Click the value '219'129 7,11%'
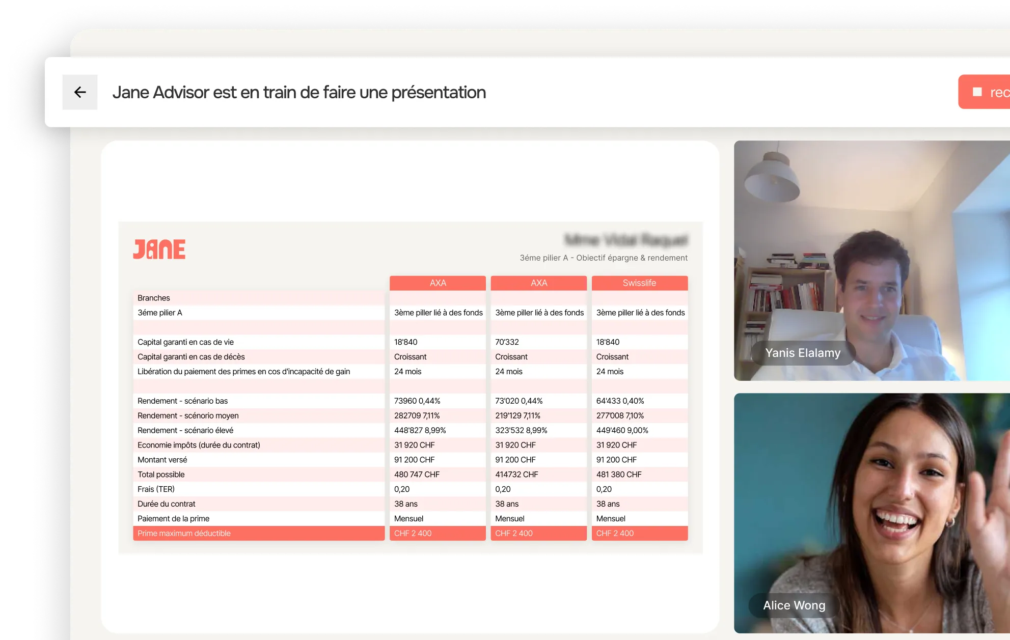 click(517, 416)
